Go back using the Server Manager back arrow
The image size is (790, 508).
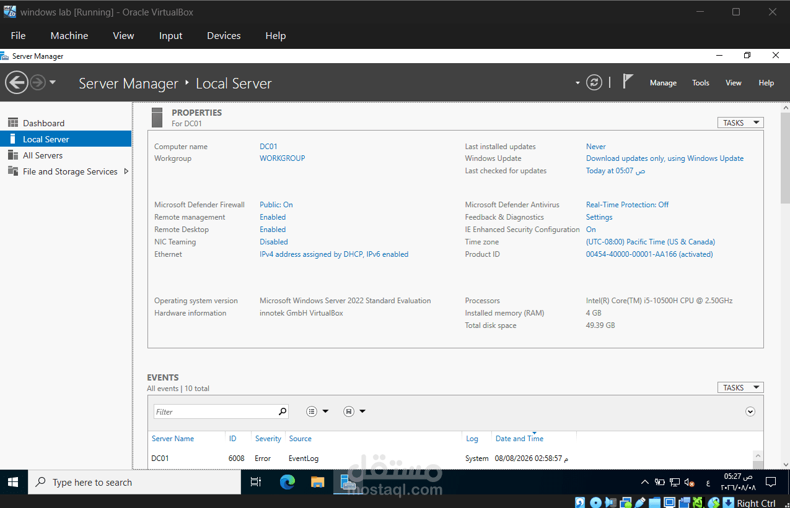click(x=17, y=82)
